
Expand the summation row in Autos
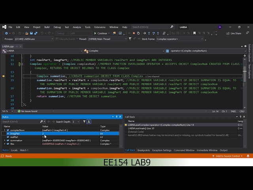click(4, 141)
